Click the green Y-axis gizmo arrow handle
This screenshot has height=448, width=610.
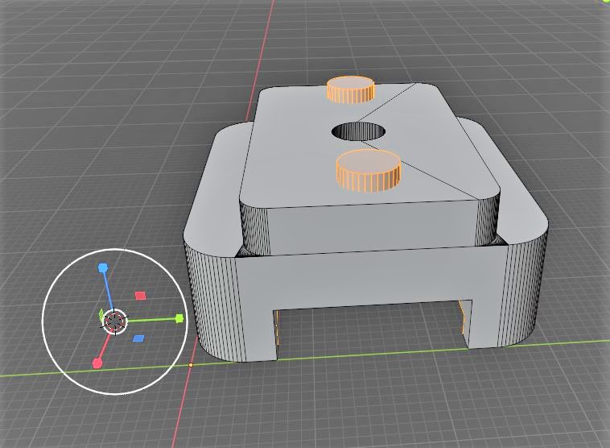pos(179,318)
